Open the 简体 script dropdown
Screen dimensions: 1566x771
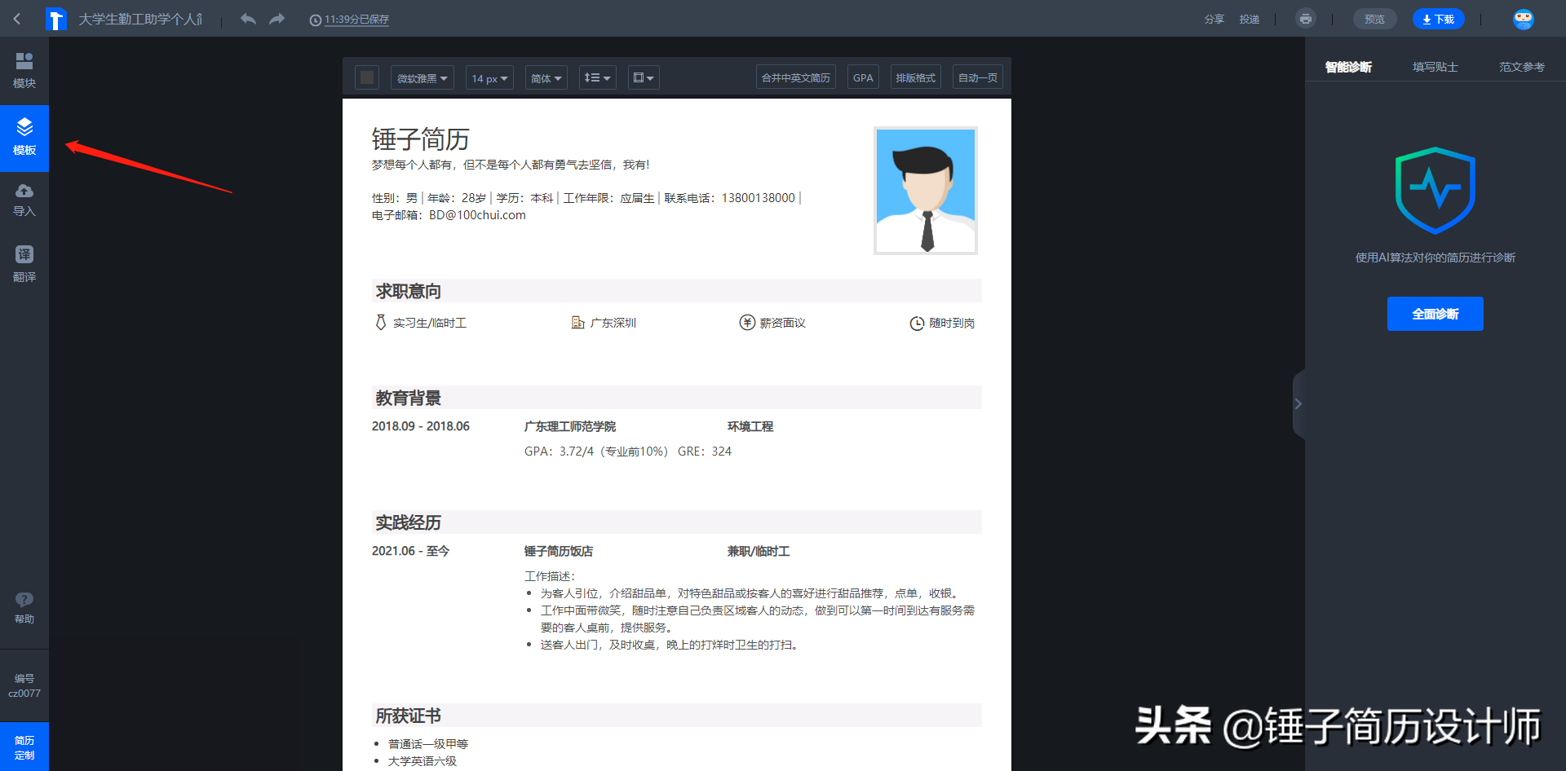click(546, 78)
